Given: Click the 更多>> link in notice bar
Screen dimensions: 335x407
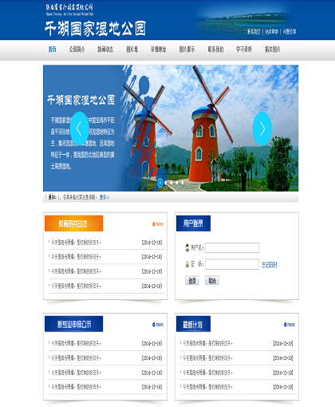Looking at the screenshot, I should point(104,197).
